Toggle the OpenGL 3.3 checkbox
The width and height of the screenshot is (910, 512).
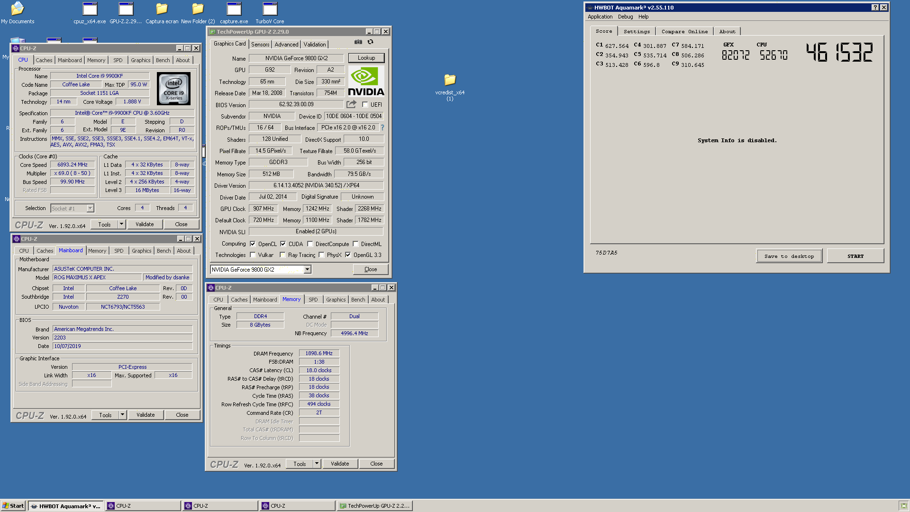[348, 255]
